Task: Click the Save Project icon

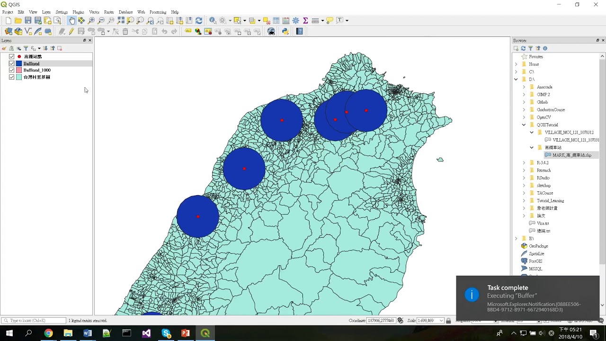Action: [28, 20]
